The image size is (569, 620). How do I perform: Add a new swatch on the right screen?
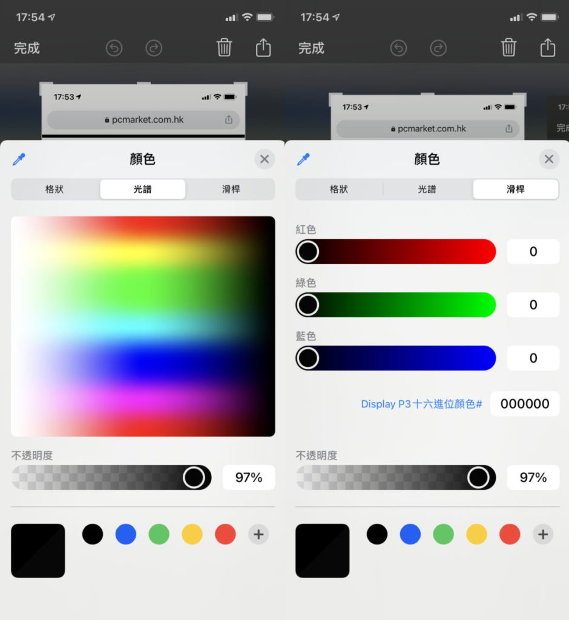pyautogui.click(x=543, y=534)
